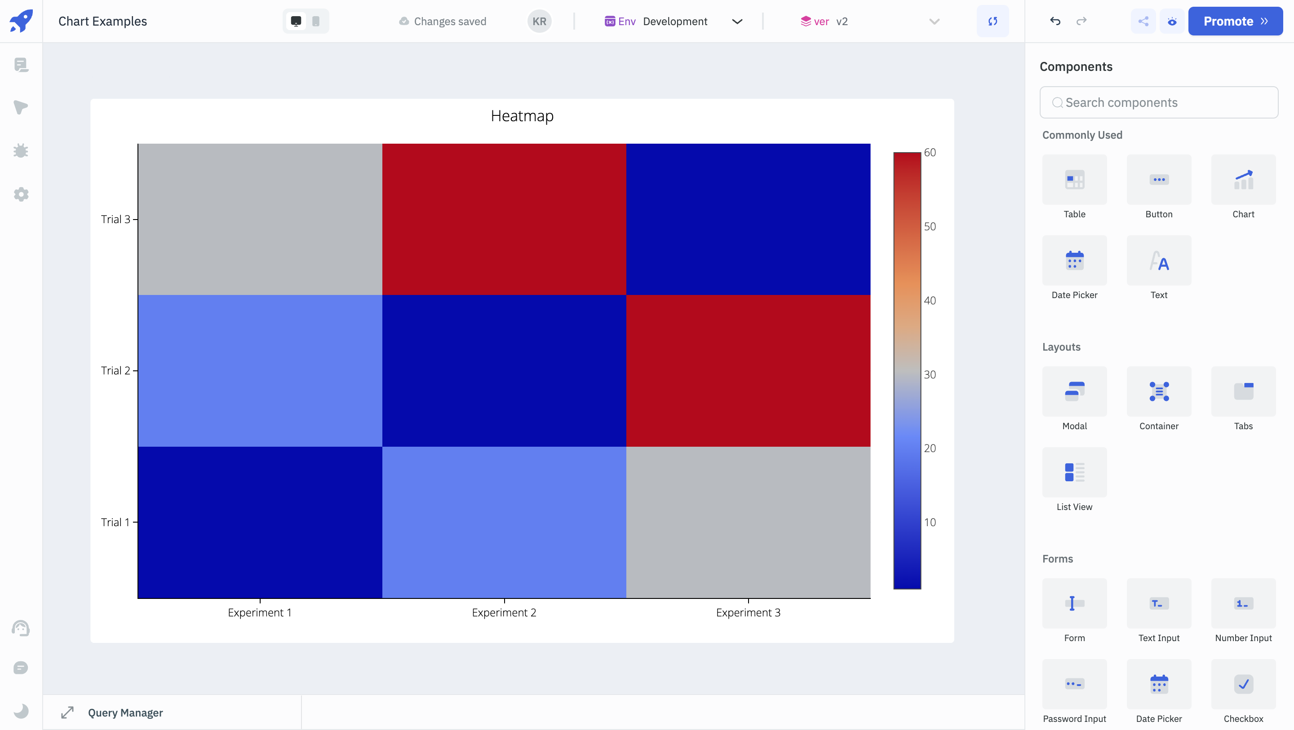
Task: Click the Chart component icon
Action: tap(1243, 180)
